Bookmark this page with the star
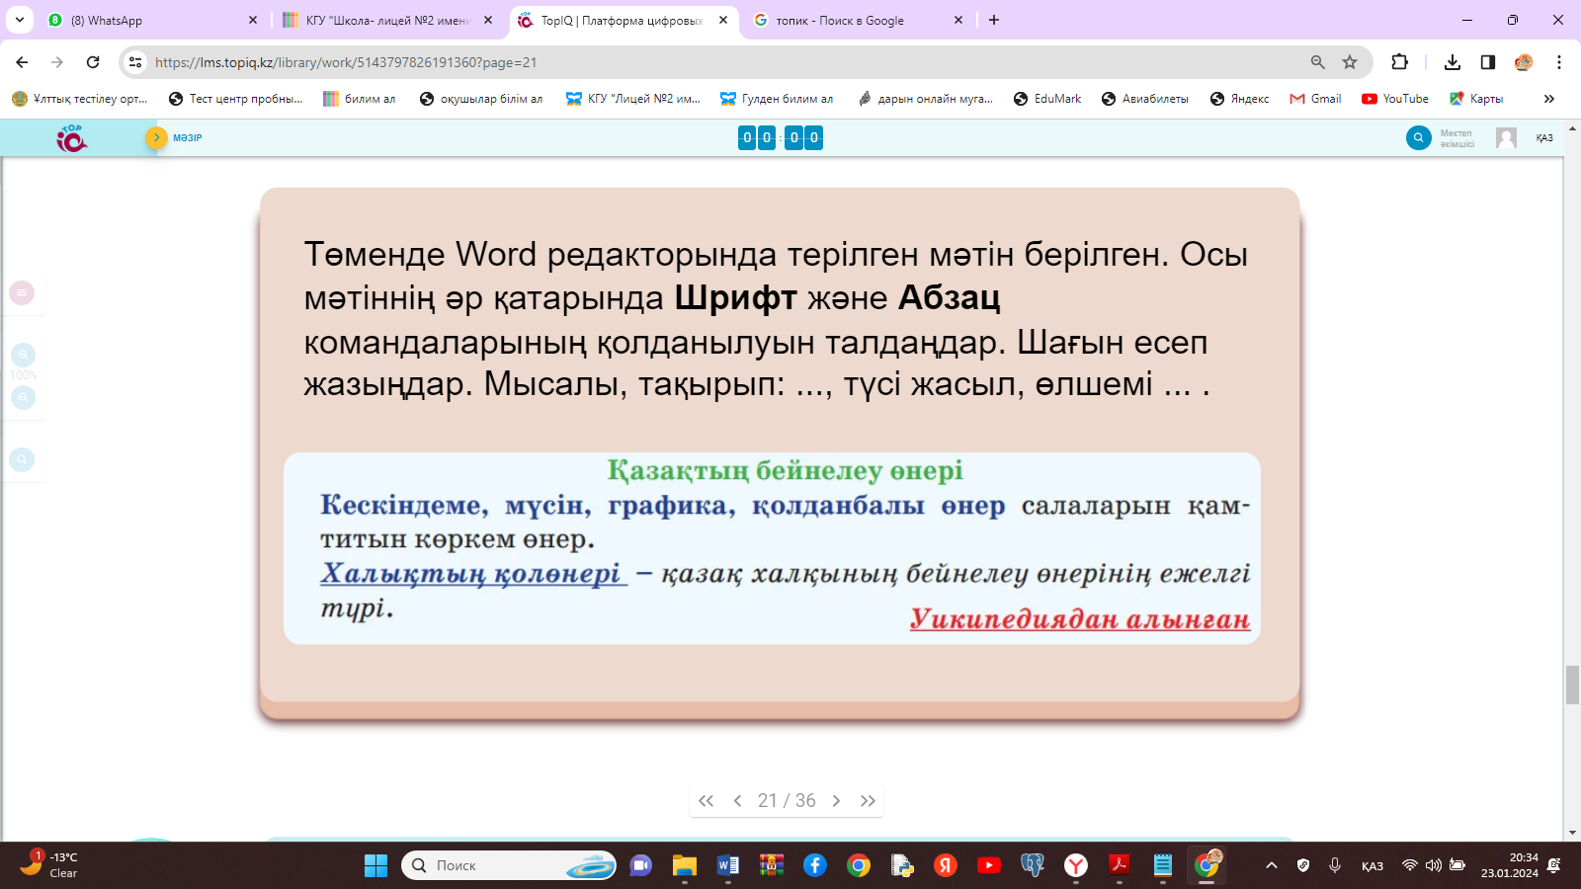Viewport: 1581px width, 889px height. [1350, 62]
